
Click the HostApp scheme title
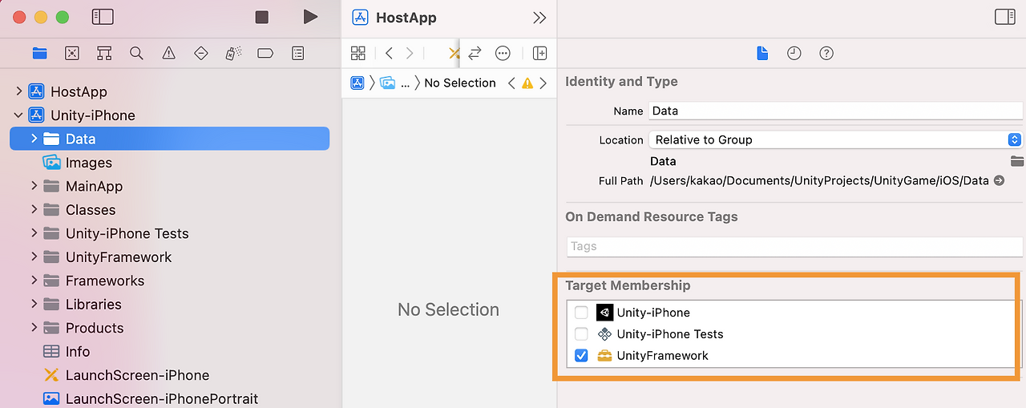tap(406, 18)
